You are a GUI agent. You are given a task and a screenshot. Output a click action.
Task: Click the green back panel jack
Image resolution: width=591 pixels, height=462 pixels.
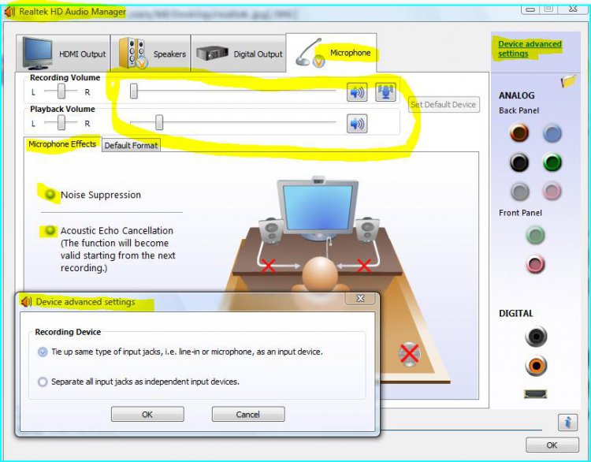point(552,162)
